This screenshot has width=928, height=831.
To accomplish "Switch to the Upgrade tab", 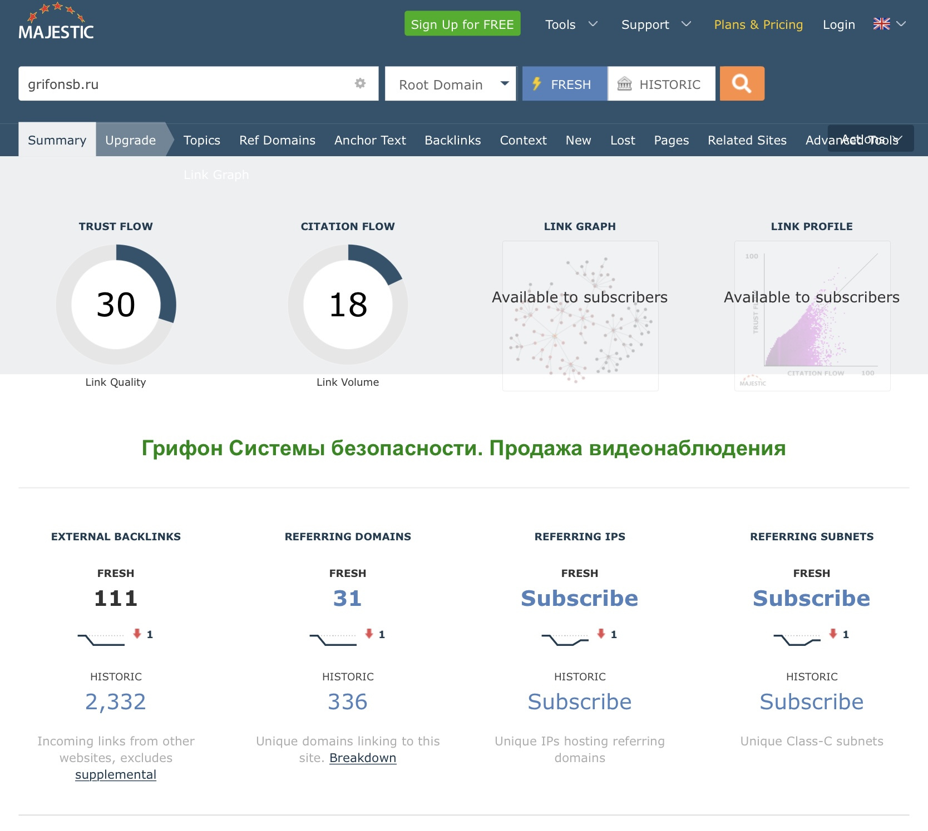I will coord(131,140).
